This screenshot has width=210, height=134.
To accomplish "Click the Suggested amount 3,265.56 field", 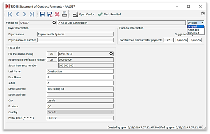I will tap(181, 40).
